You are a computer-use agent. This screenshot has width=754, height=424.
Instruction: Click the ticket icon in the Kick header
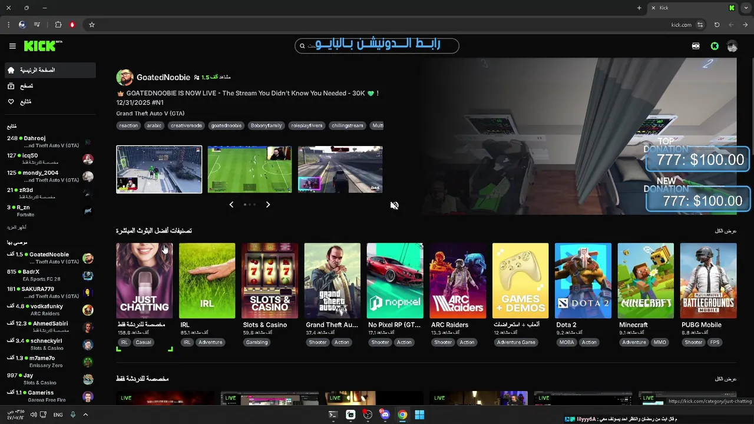696,46
